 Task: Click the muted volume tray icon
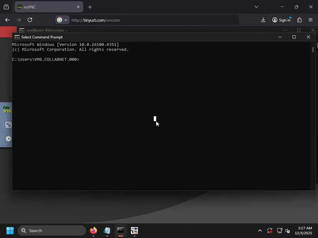288,231
